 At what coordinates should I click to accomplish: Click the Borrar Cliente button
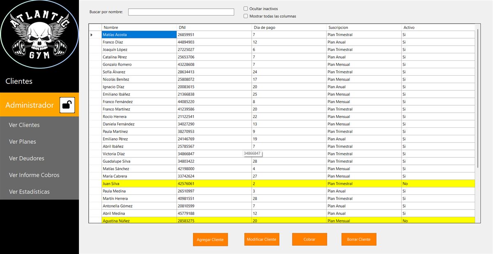click(359, 239)
